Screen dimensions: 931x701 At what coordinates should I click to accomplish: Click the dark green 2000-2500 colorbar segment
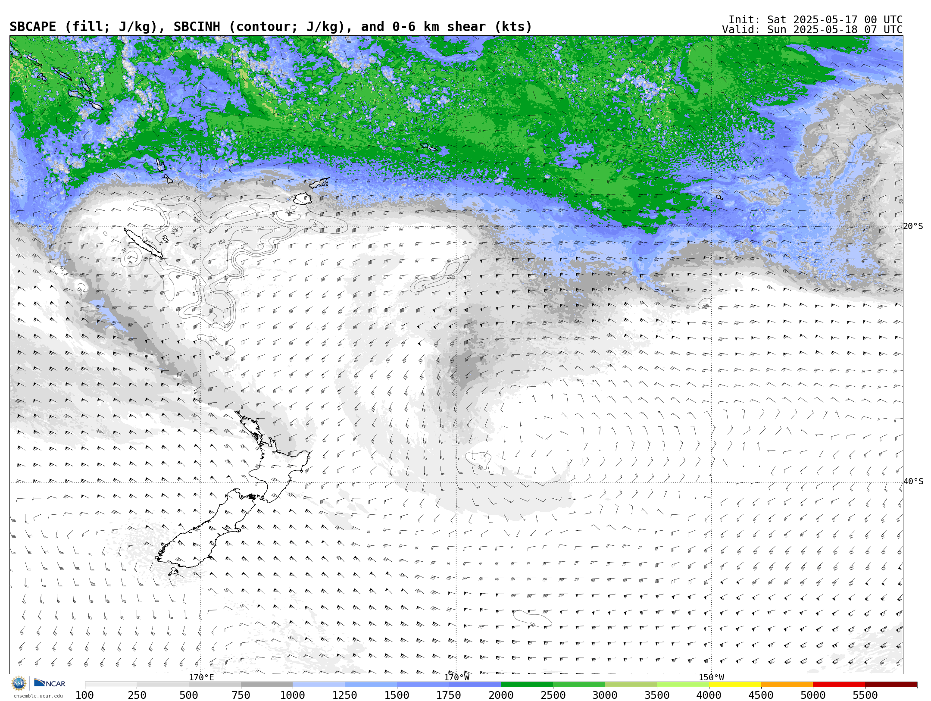[x=527, y=684]
